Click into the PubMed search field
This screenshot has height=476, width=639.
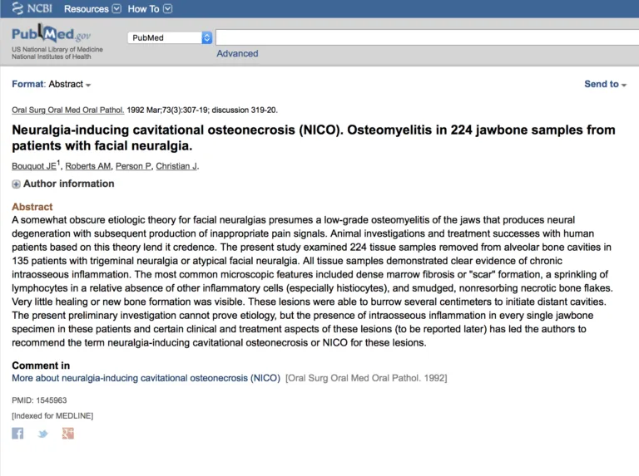[427, 37]
